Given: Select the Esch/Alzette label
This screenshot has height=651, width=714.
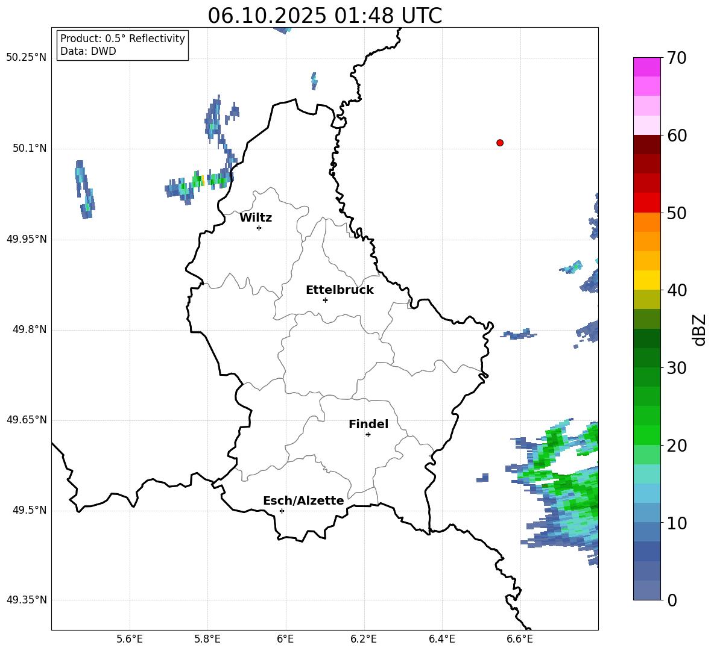Looking at the screenshot, I should click(303, 500).
